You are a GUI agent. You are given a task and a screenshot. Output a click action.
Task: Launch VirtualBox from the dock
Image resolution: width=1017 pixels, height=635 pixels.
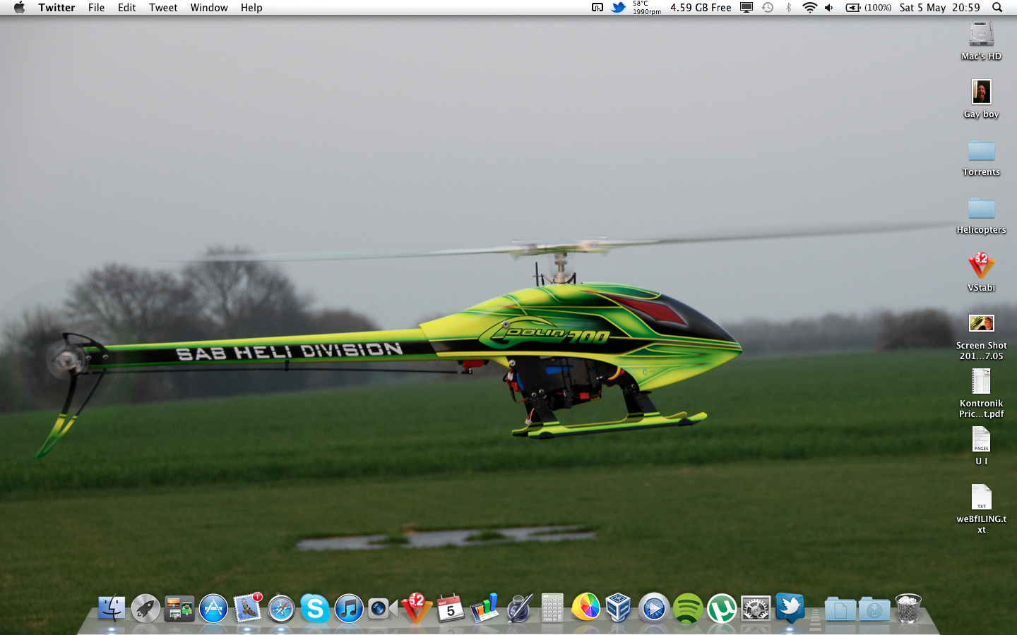pos(619,608)
